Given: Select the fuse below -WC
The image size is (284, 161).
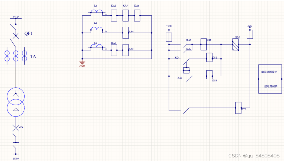Looking at the screenshot, I should coord(250,34).
